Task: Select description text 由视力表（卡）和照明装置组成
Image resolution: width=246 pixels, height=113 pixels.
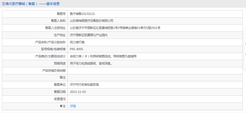Action: click(x=91, y=56)
